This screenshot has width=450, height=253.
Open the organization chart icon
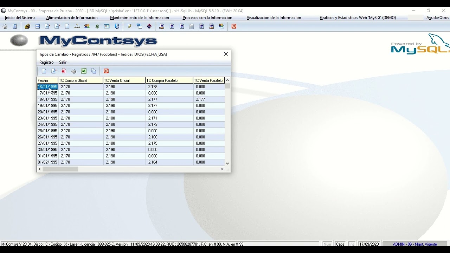tap(77, 26)
